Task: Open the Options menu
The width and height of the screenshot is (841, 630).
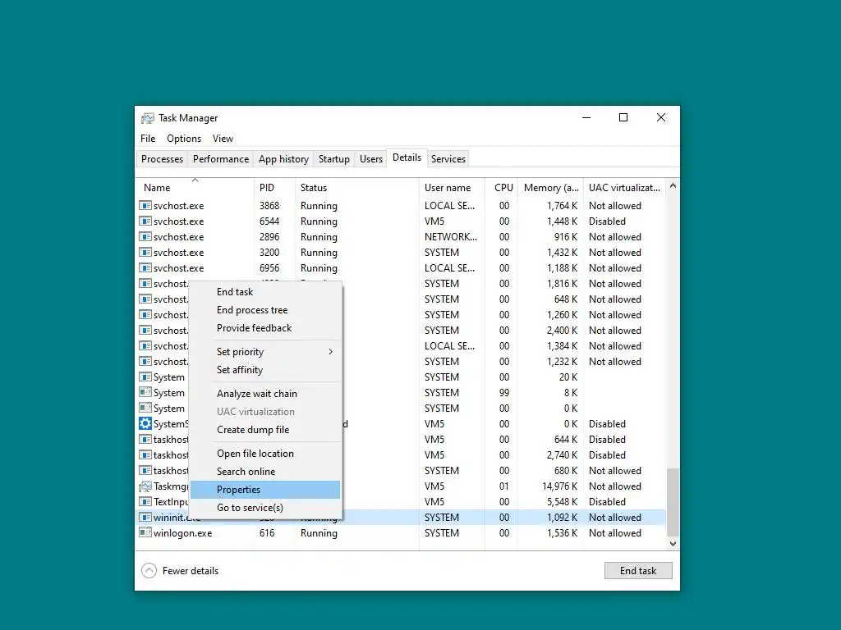Action: (184, 138)
